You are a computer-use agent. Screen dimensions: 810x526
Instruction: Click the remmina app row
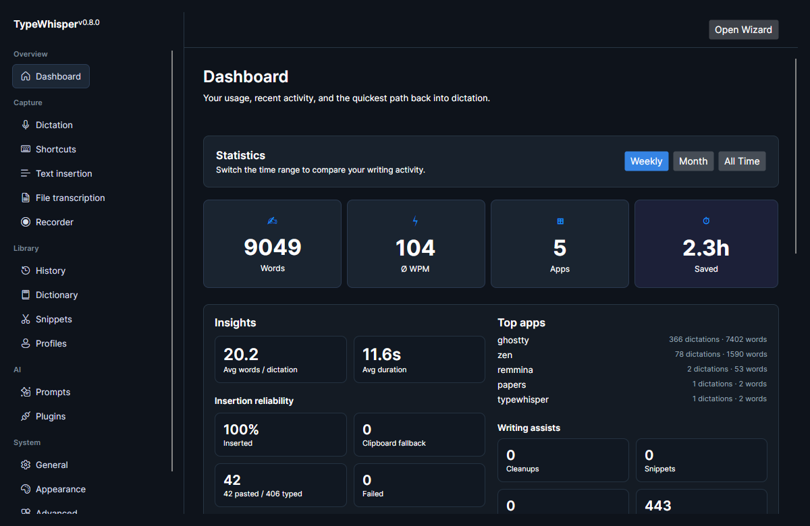[632, 370]
